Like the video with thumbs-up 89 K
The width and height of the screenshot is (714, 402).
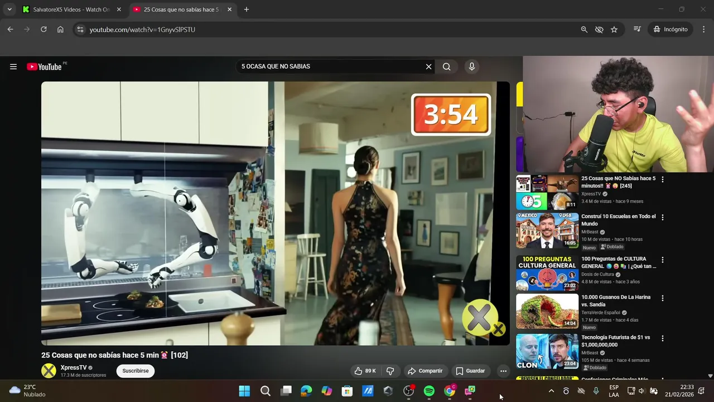pos(365,371)
